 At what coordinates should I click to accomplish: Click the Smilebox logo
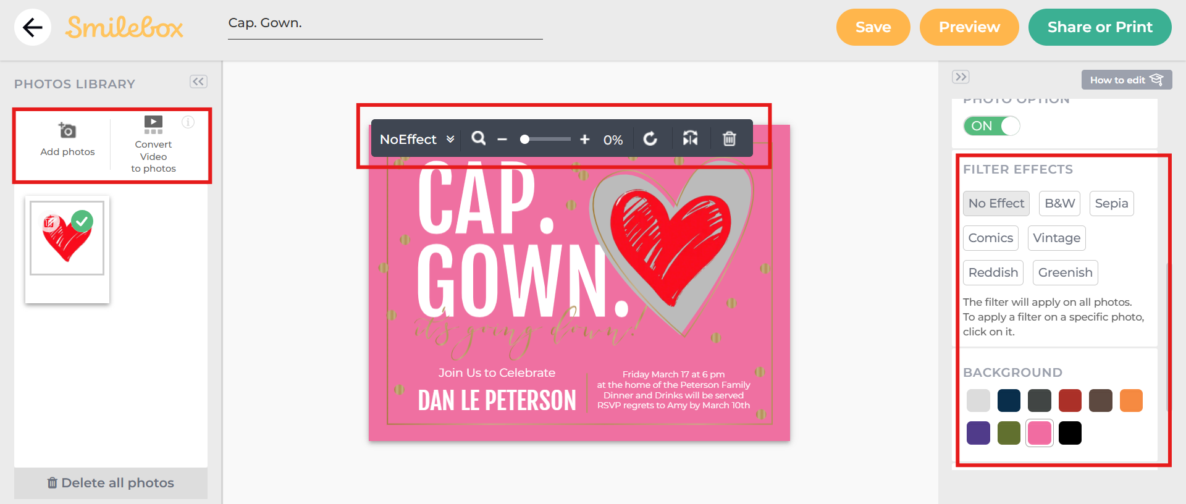(124, 27)
